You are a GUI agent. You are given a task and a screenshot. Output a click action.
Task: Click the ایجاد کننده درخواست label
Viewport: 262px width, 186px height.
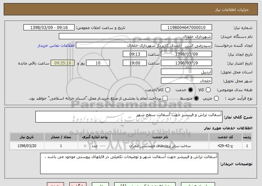click(233, 45)
